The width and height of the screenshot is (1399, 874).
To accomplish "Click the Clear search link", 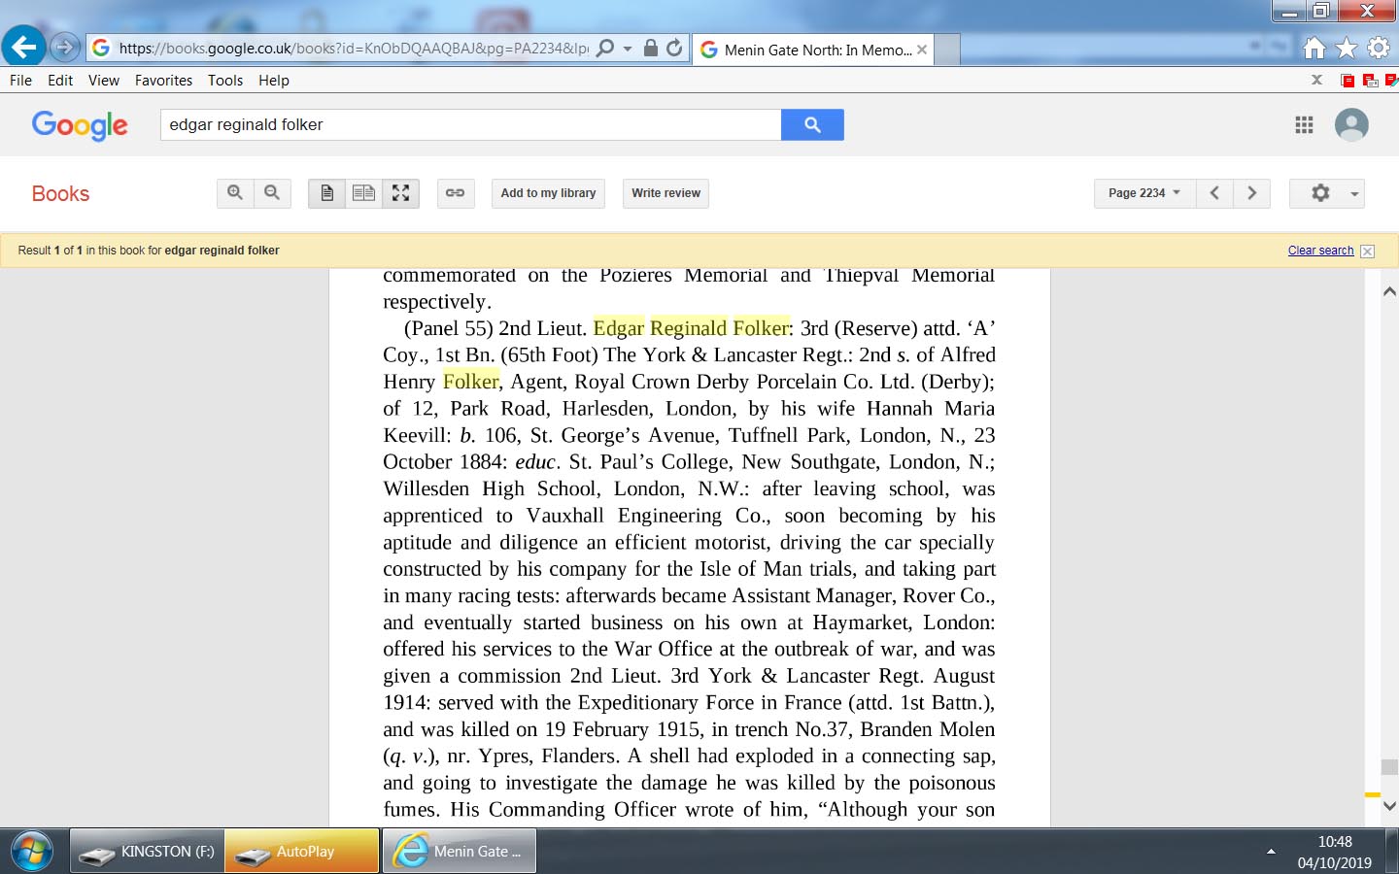I will click(1320, 251).
